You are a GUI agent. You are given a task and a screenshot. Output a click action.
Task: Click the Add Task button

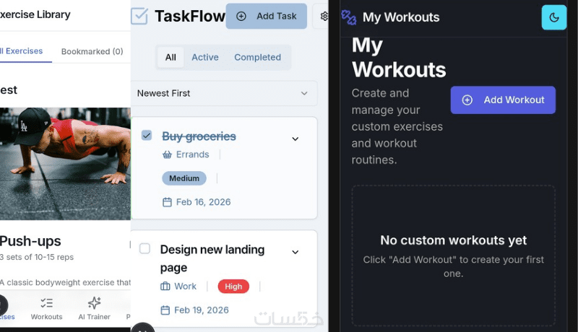(267, 16)
